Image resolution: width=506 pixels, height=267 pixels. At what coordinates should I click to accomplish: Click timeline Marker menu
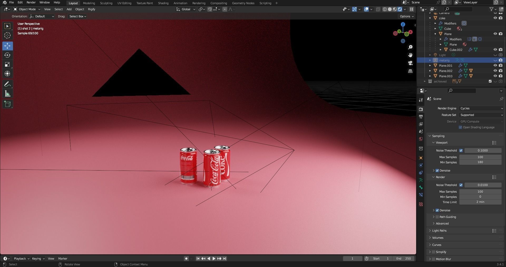click(63, 259)
